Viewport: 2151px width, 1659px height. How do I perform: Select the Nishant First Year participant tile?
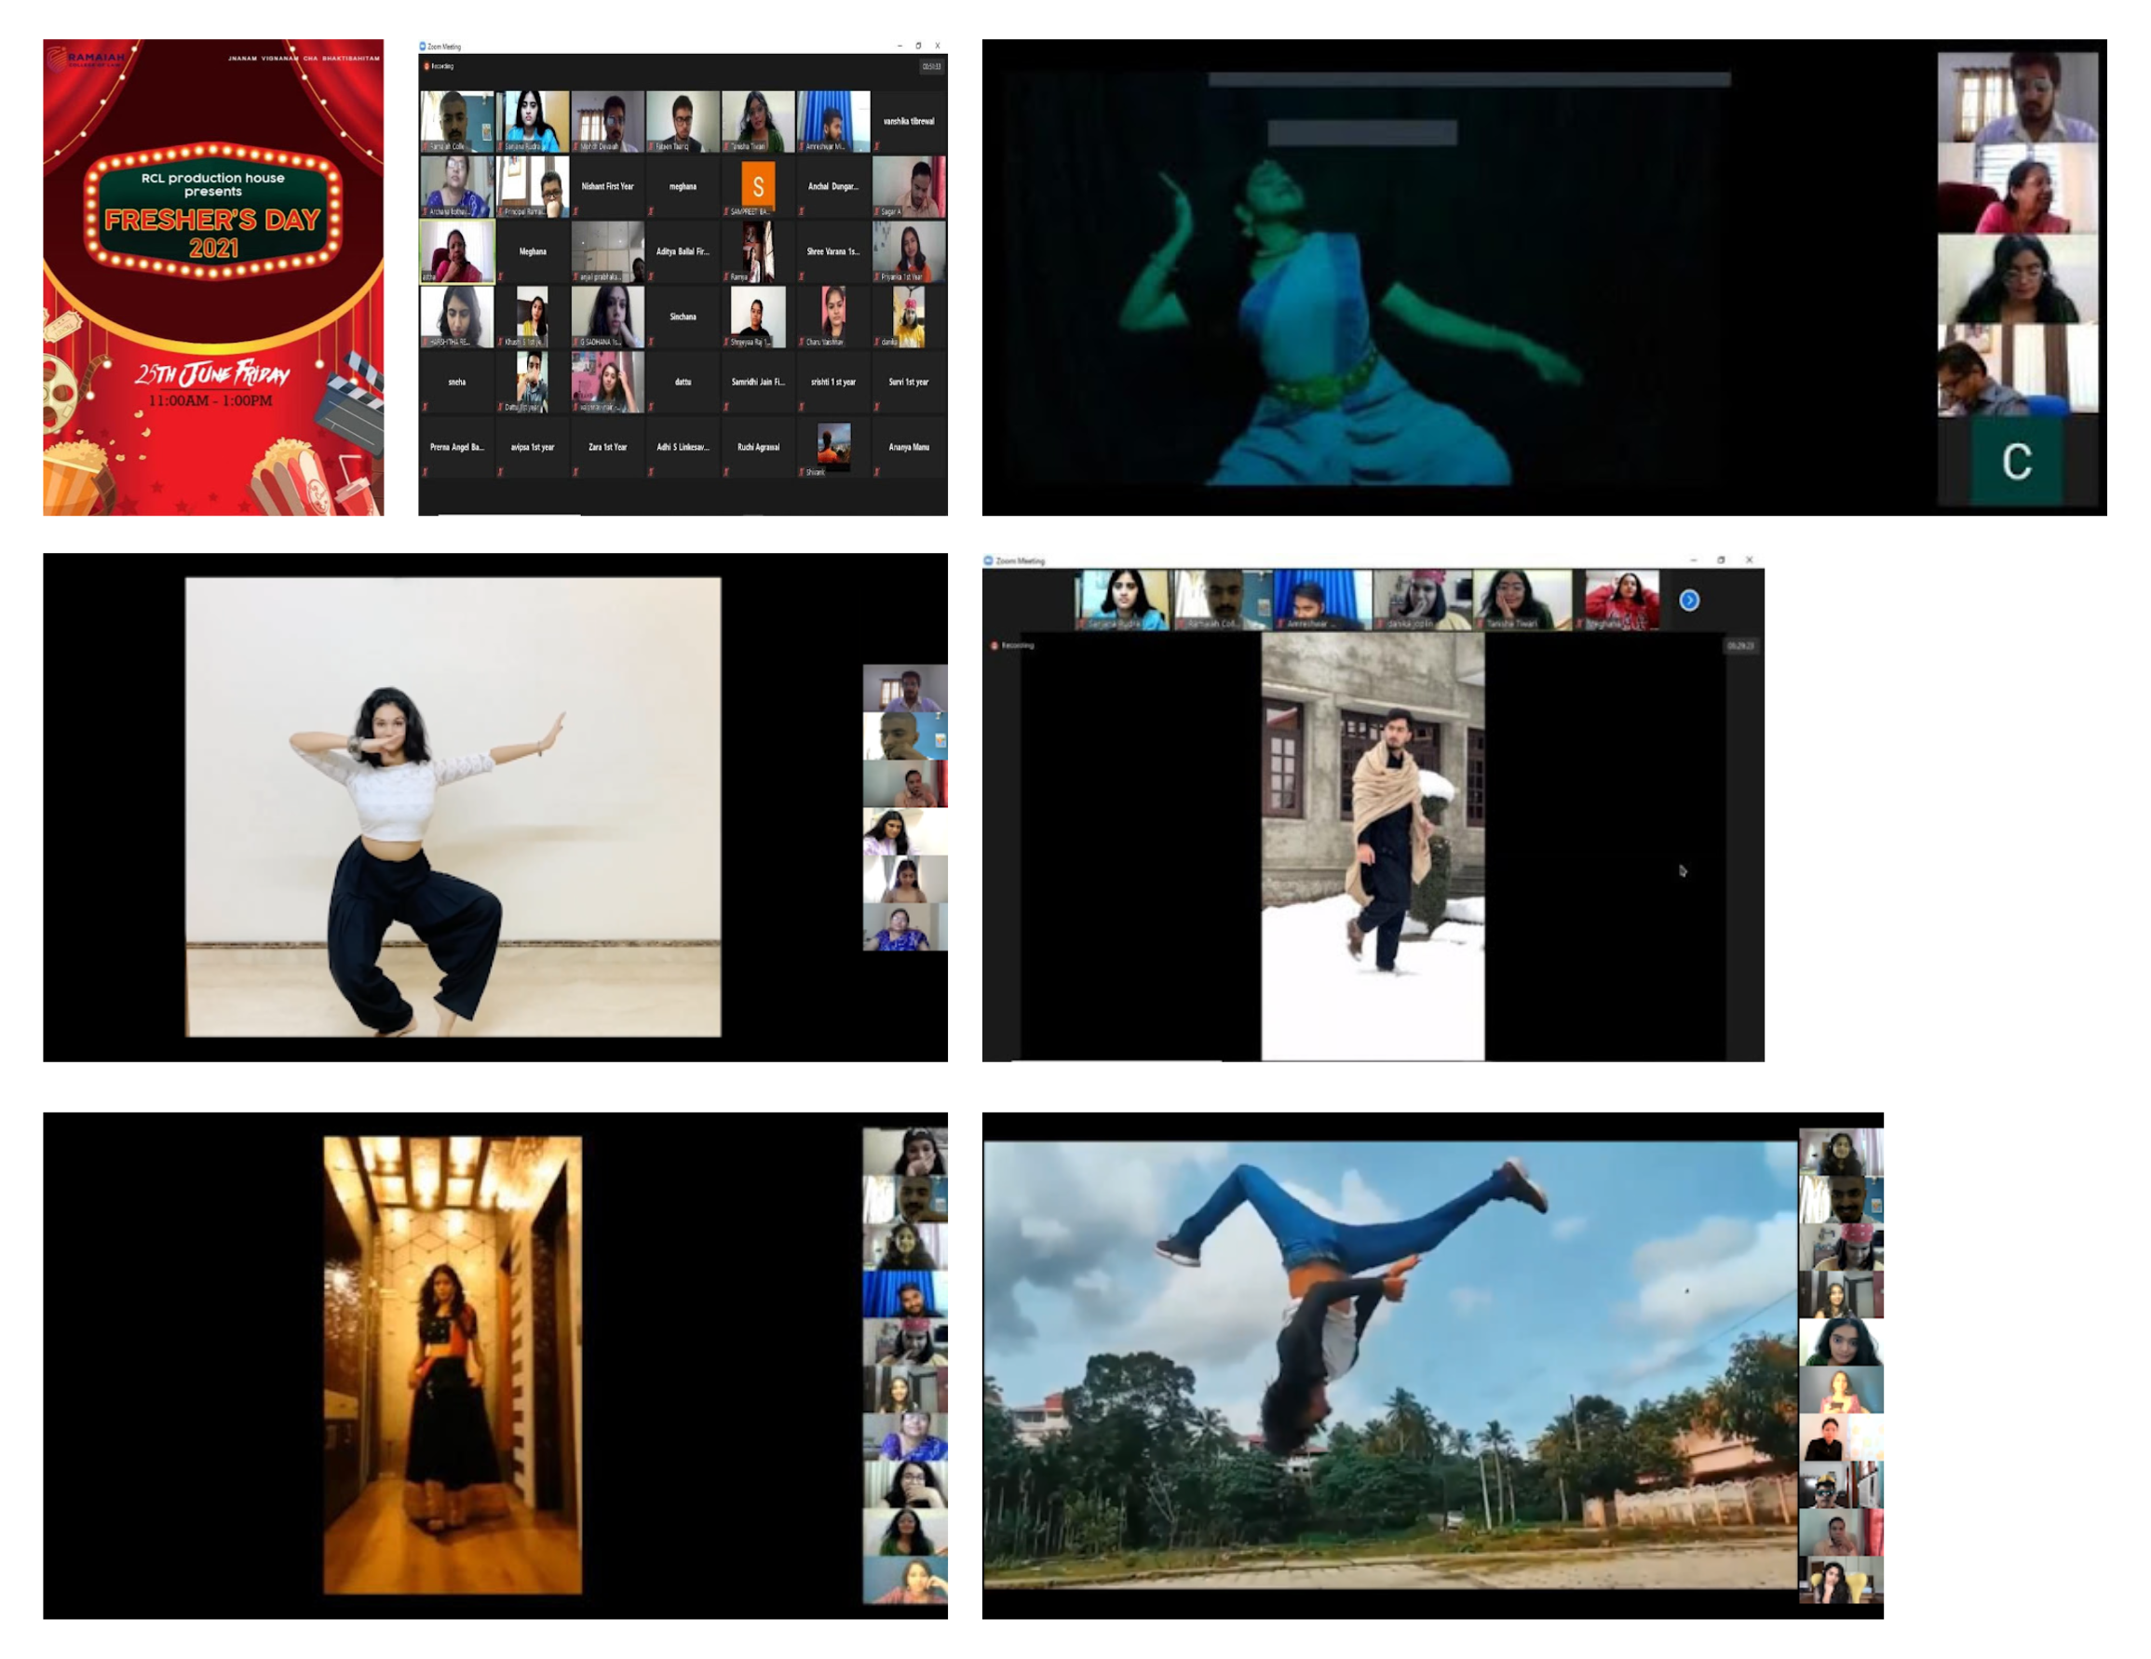607,186
